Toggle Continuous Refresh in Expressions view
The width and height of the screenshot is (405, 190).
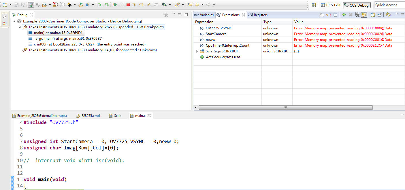364,15
